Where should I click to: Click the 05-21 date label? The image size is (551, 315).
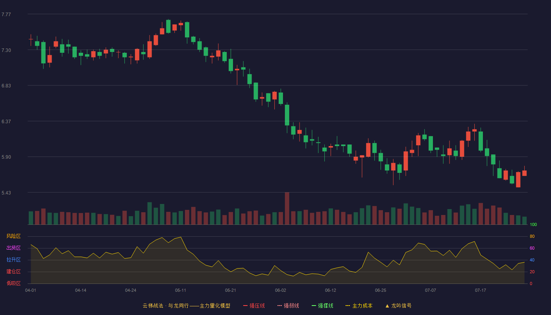(231, 290)
